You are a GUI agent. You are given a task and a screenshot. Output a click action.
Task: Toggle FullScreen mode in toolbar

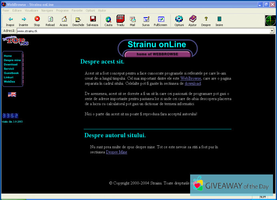tap(160, 19)
